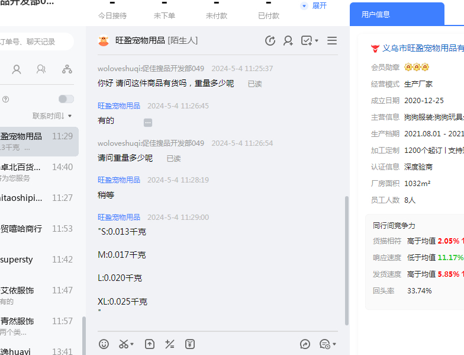Viewport: 464px width, 355px height.
Task: Expand the task checkbox dropdown arrow in header
Action: tap(317, 41)
